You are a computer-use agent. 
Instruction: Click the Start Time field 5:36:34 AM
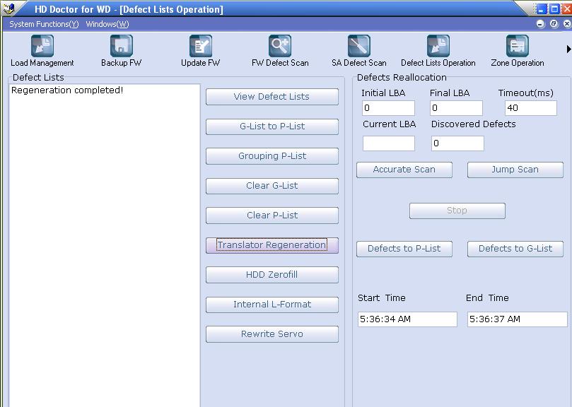pos(407,319)
